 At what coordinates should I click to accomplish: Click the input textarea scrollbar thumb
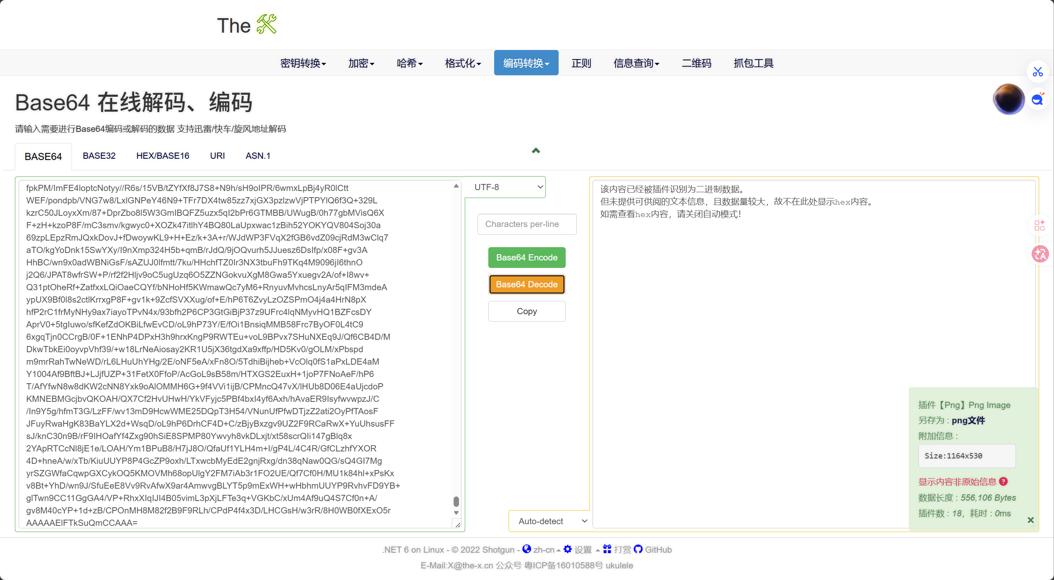click(456, 501)
